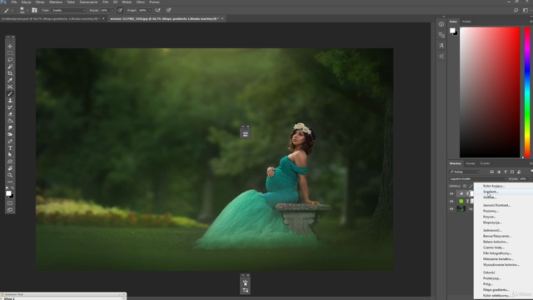
Task: Open layer filter type dropdown
Action: (465, 172)
